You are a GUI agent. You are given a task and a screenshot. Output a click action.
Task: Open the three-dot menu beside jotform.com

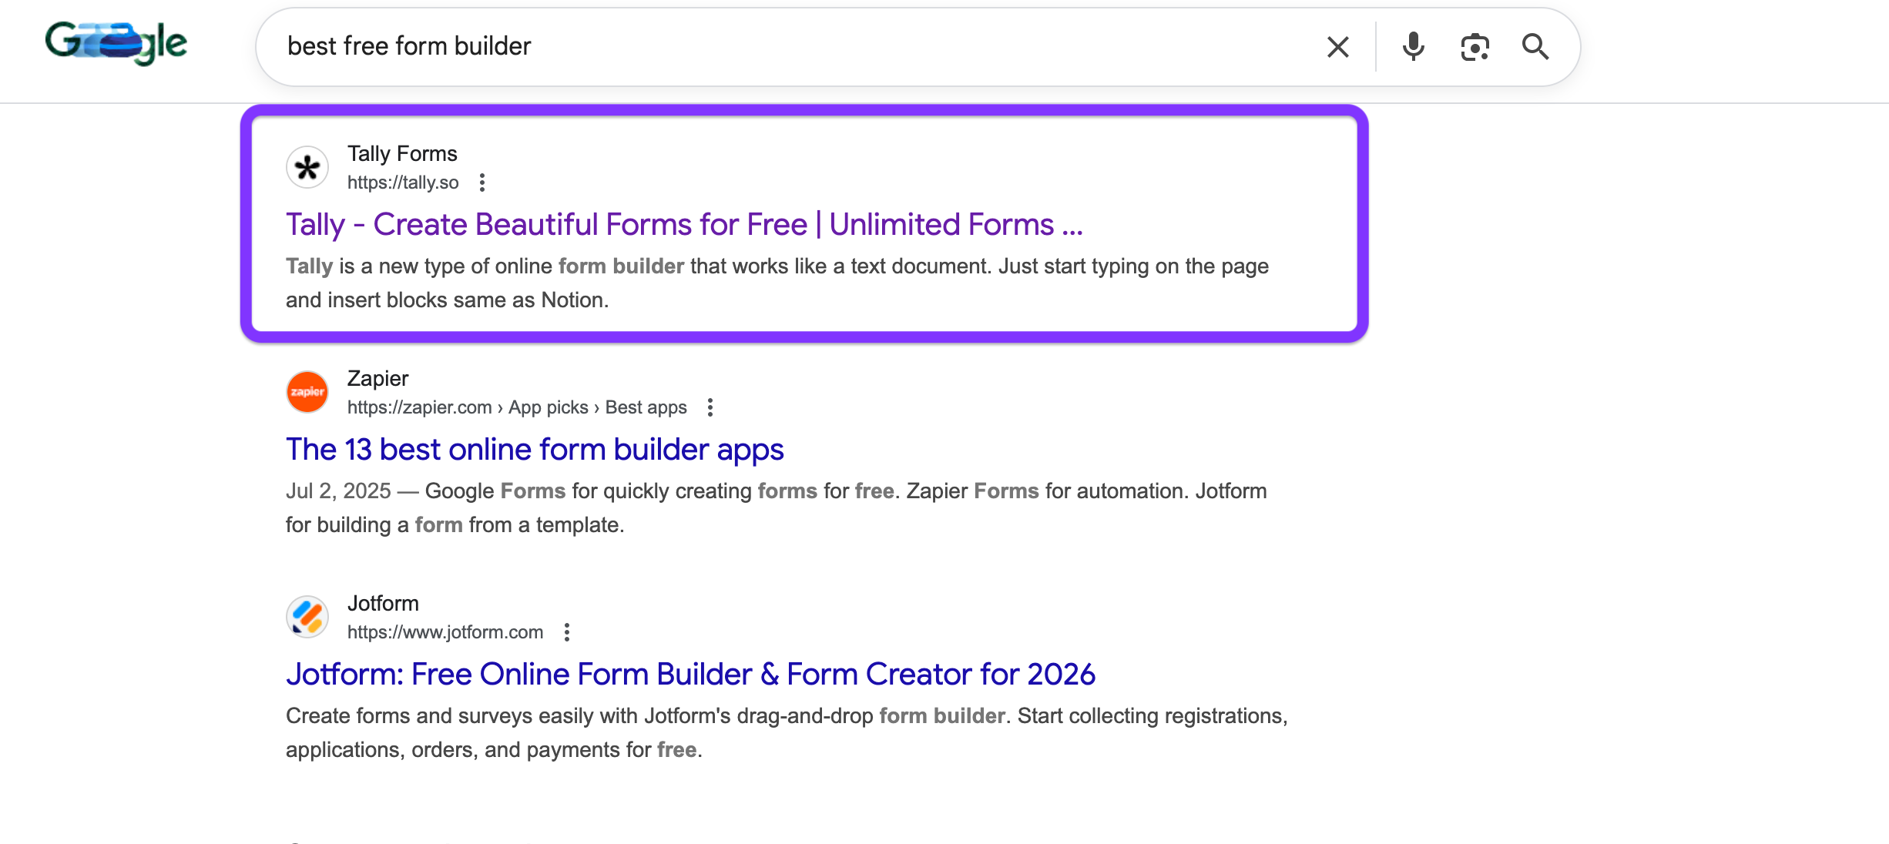[x=567, y=632]
